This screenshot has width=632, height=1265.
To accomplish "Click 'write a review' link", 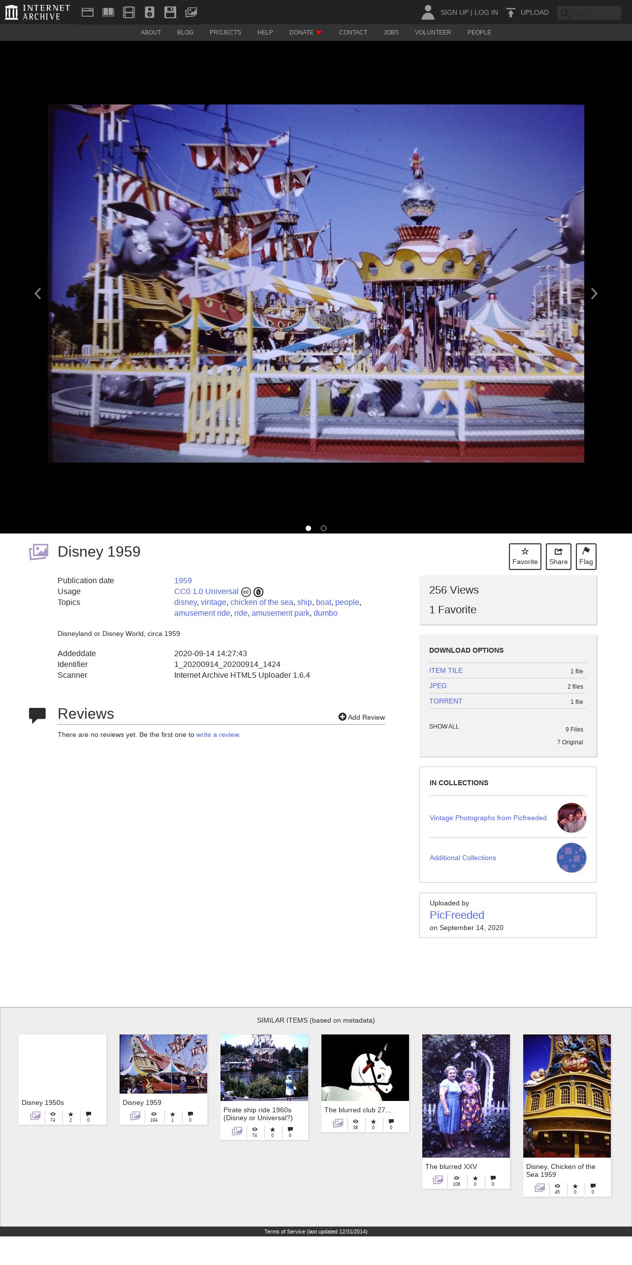I will pyautogui.click(x=218, y=734).
